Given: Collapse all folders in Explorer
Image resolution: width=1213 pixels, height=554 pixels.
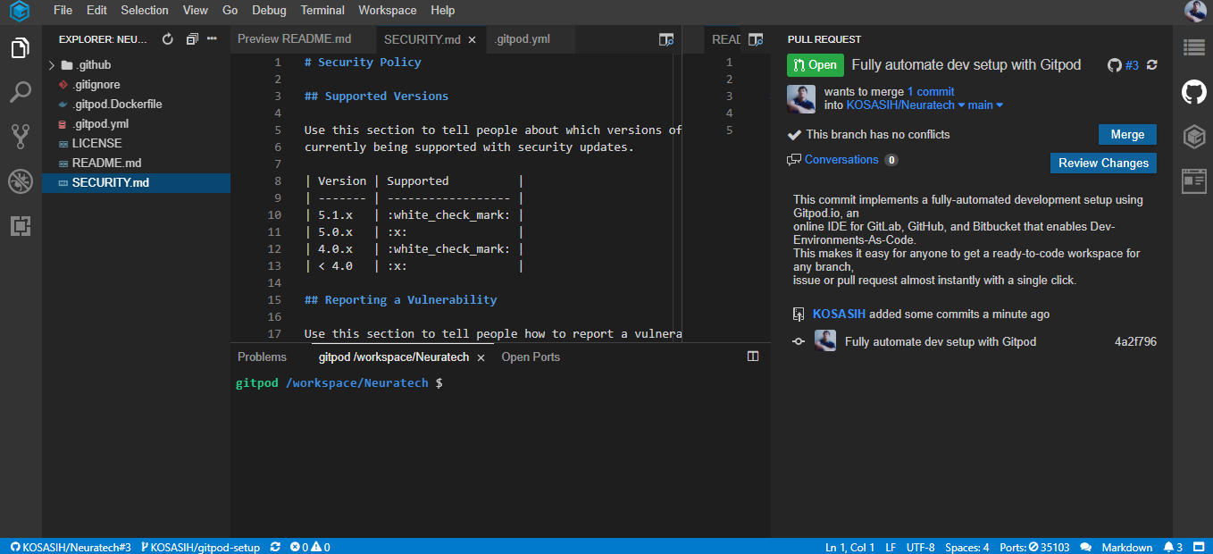Looking at the screenshot, I should [x=192, y=39].
